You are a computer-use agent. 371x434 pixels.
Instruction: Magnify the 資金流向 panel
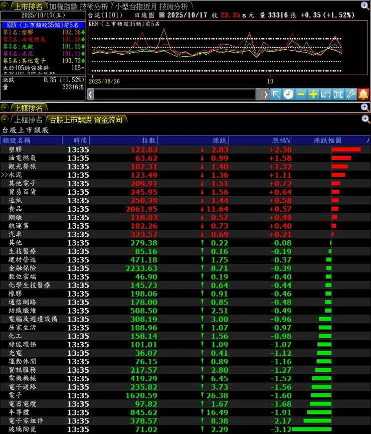[365, 119]
